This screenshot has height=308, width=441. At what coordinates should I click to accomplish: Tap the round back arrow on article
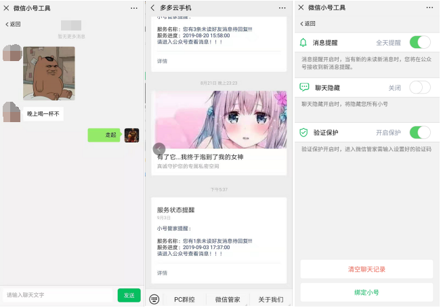(159, 149)
